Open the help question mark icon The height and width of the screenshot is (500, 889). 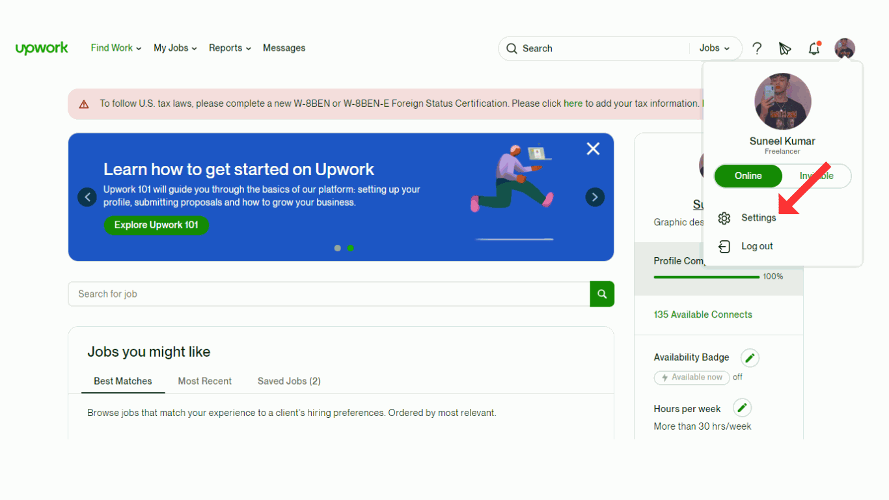click(x=757, y=48)
